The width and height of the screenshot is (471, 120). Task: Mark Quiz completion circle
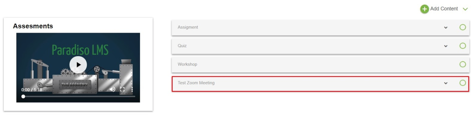tap(462, 46)
